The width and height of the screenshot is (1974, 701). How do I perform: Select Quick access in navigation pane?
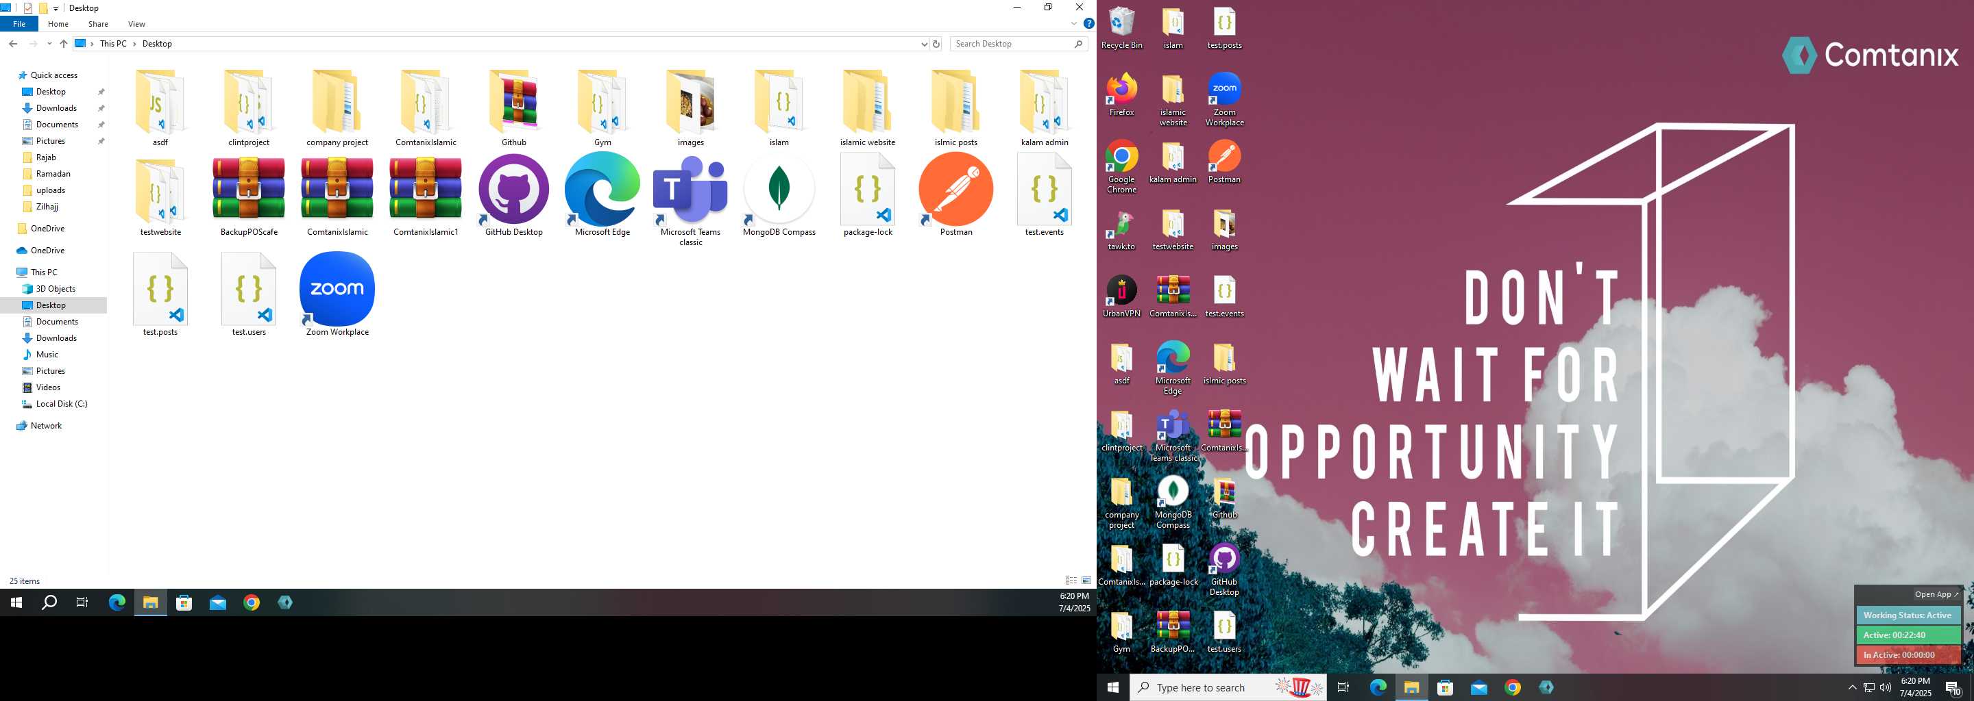53,75
